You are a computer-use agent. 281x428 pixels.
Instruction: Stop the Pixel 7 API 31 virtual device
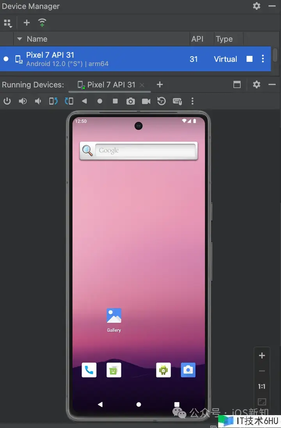(x=249, y=59)
